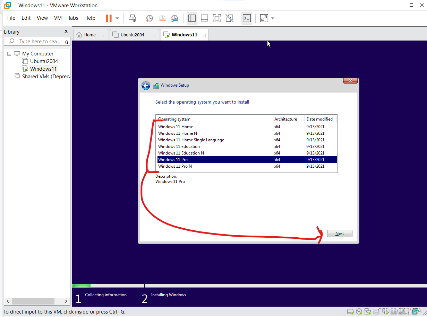
Task: Click the Next button
Action: click(340, 234)
